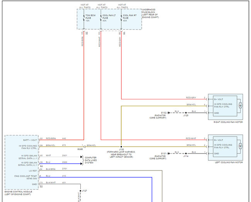Image resolution: width=251 pixels, height=202 pixels.
Task: Click ECM pin number 73
Action: [41, 182]
